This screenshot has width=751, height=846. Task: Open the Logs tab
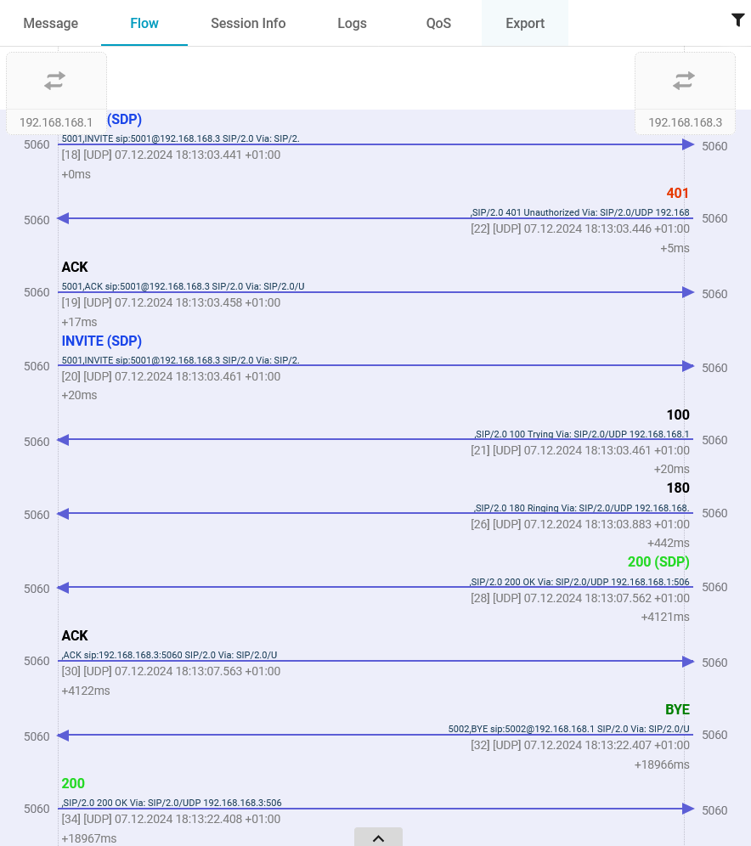(352, 23)
